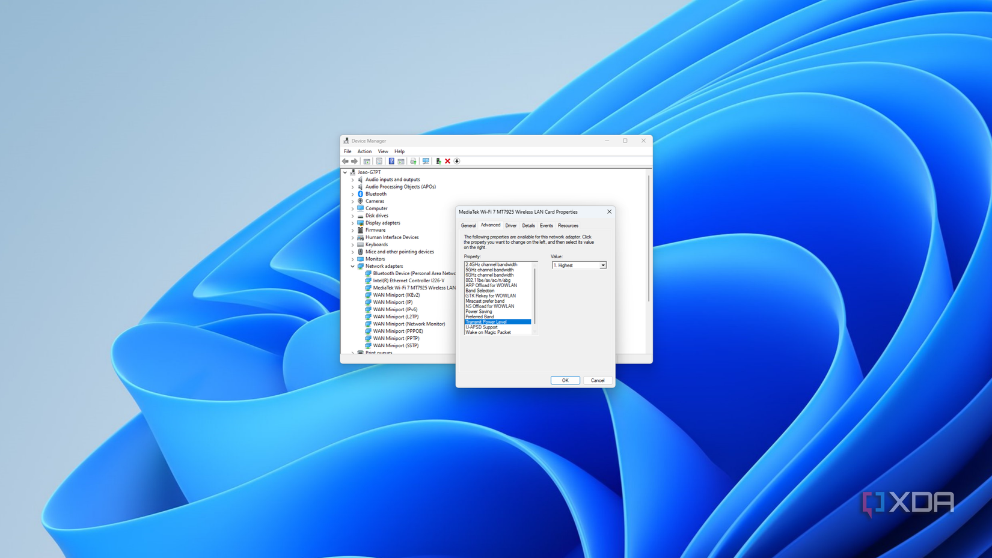Switch to the Resources tab
This screenshot has width=992, height=558.
tap(568, 226)
